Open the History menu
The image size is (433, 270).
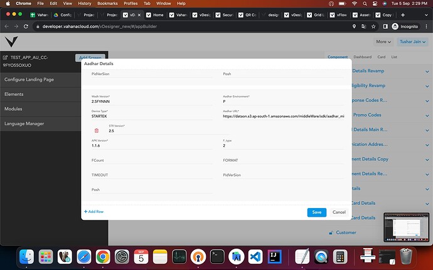(x=85, y=4)
